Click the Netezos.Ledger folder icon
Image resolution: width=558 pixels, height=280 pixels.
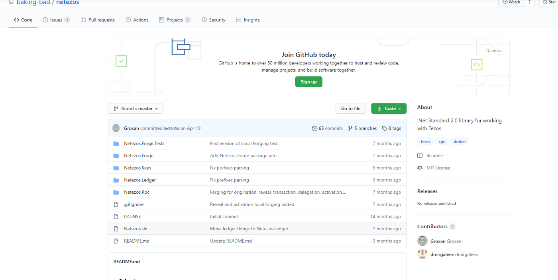pos(116,180)
